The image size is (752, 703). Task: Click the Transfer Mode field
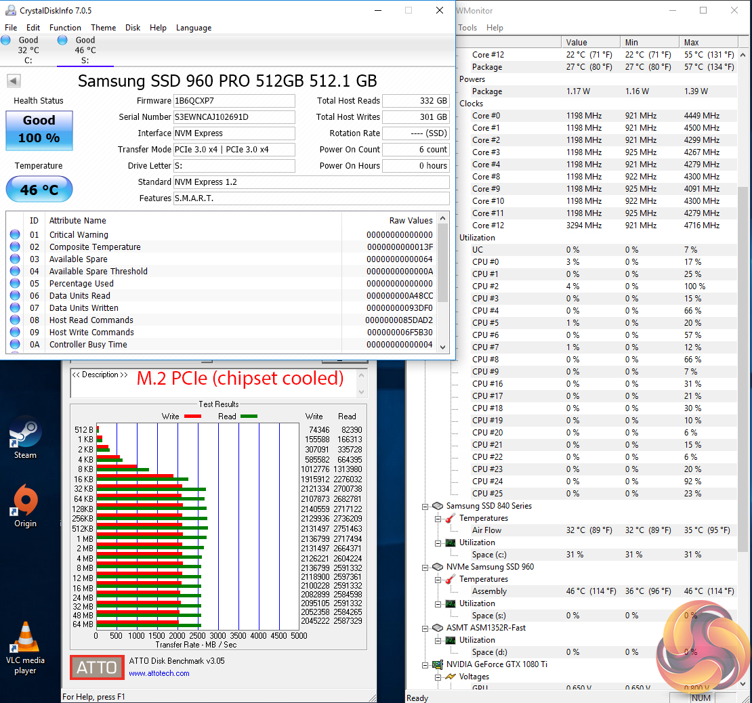pos(234,150)
